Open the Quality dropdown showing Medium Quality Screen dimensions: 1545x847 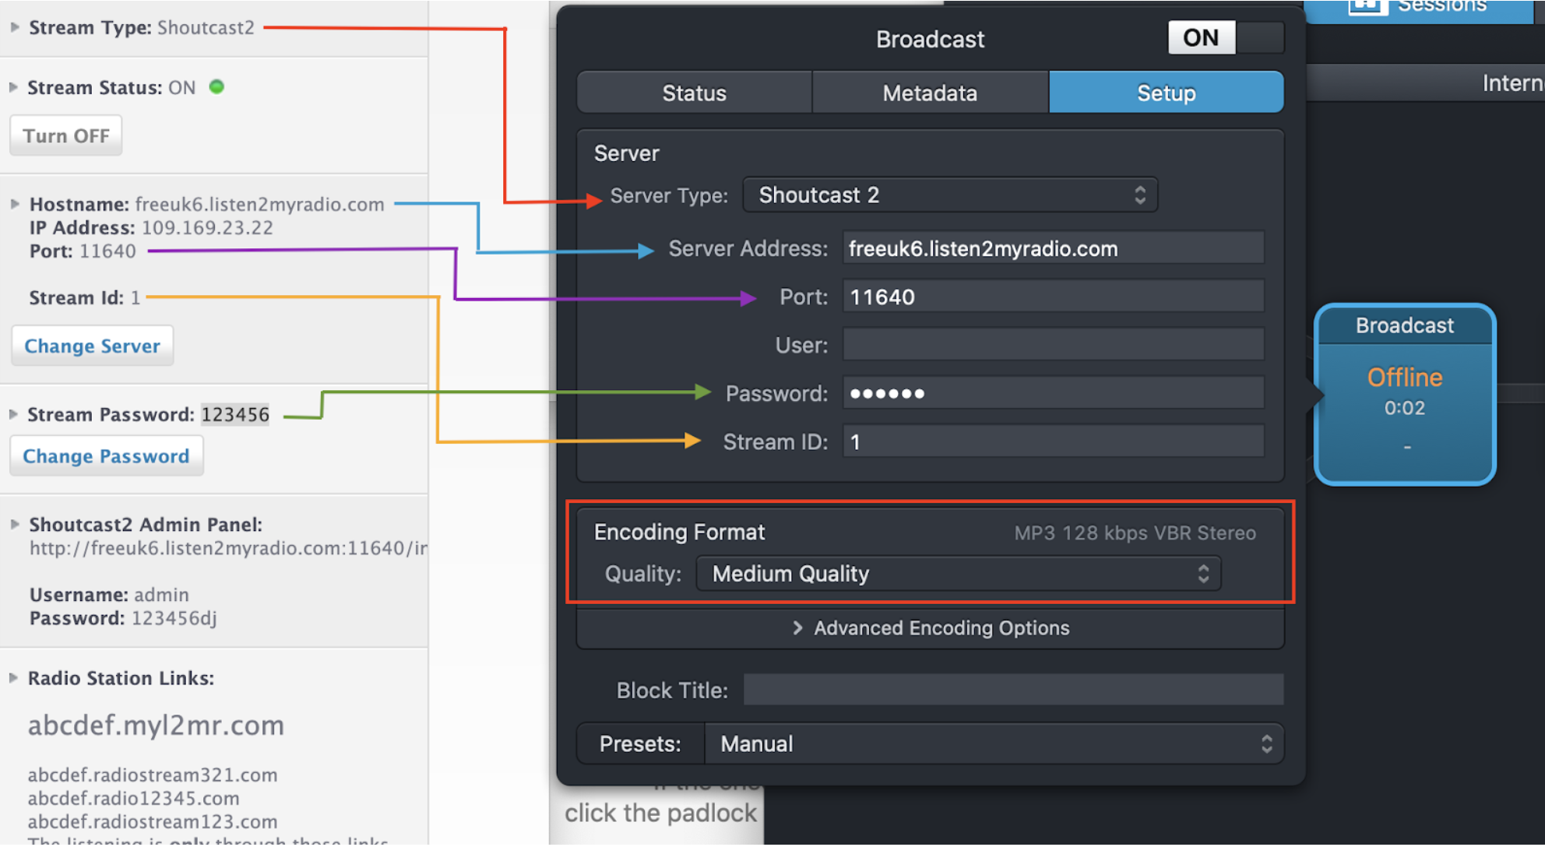958,574
